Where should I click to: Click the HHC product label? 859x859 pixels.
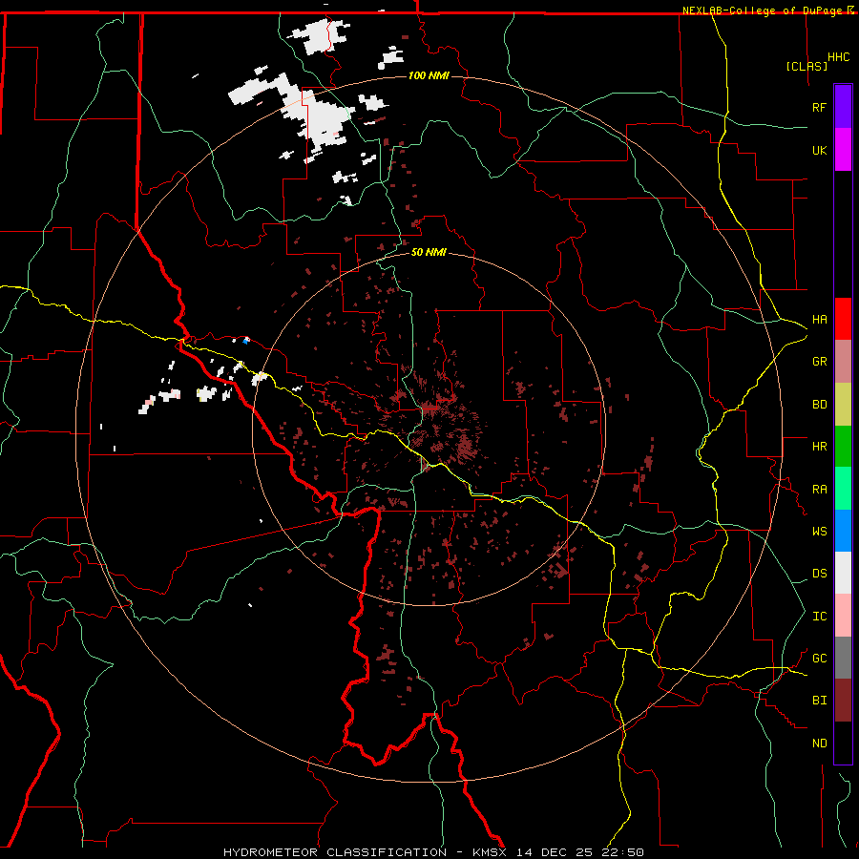point(838,57)
